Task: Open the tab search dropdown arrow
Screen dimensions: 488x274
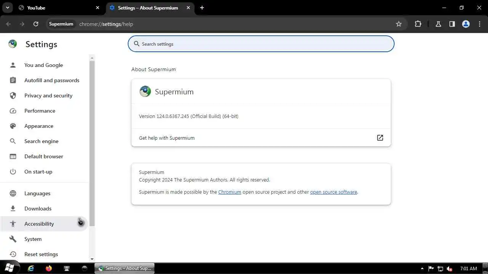Action: click(7, 8)
